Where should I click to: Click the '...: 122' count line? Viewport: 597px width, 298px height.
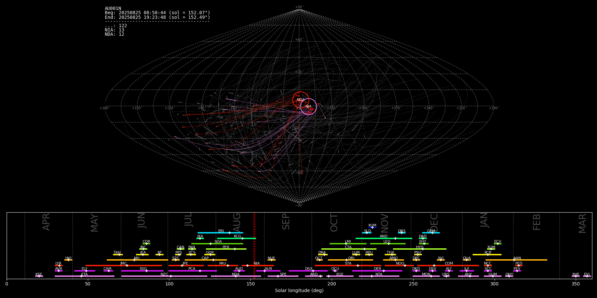point(116,26)
